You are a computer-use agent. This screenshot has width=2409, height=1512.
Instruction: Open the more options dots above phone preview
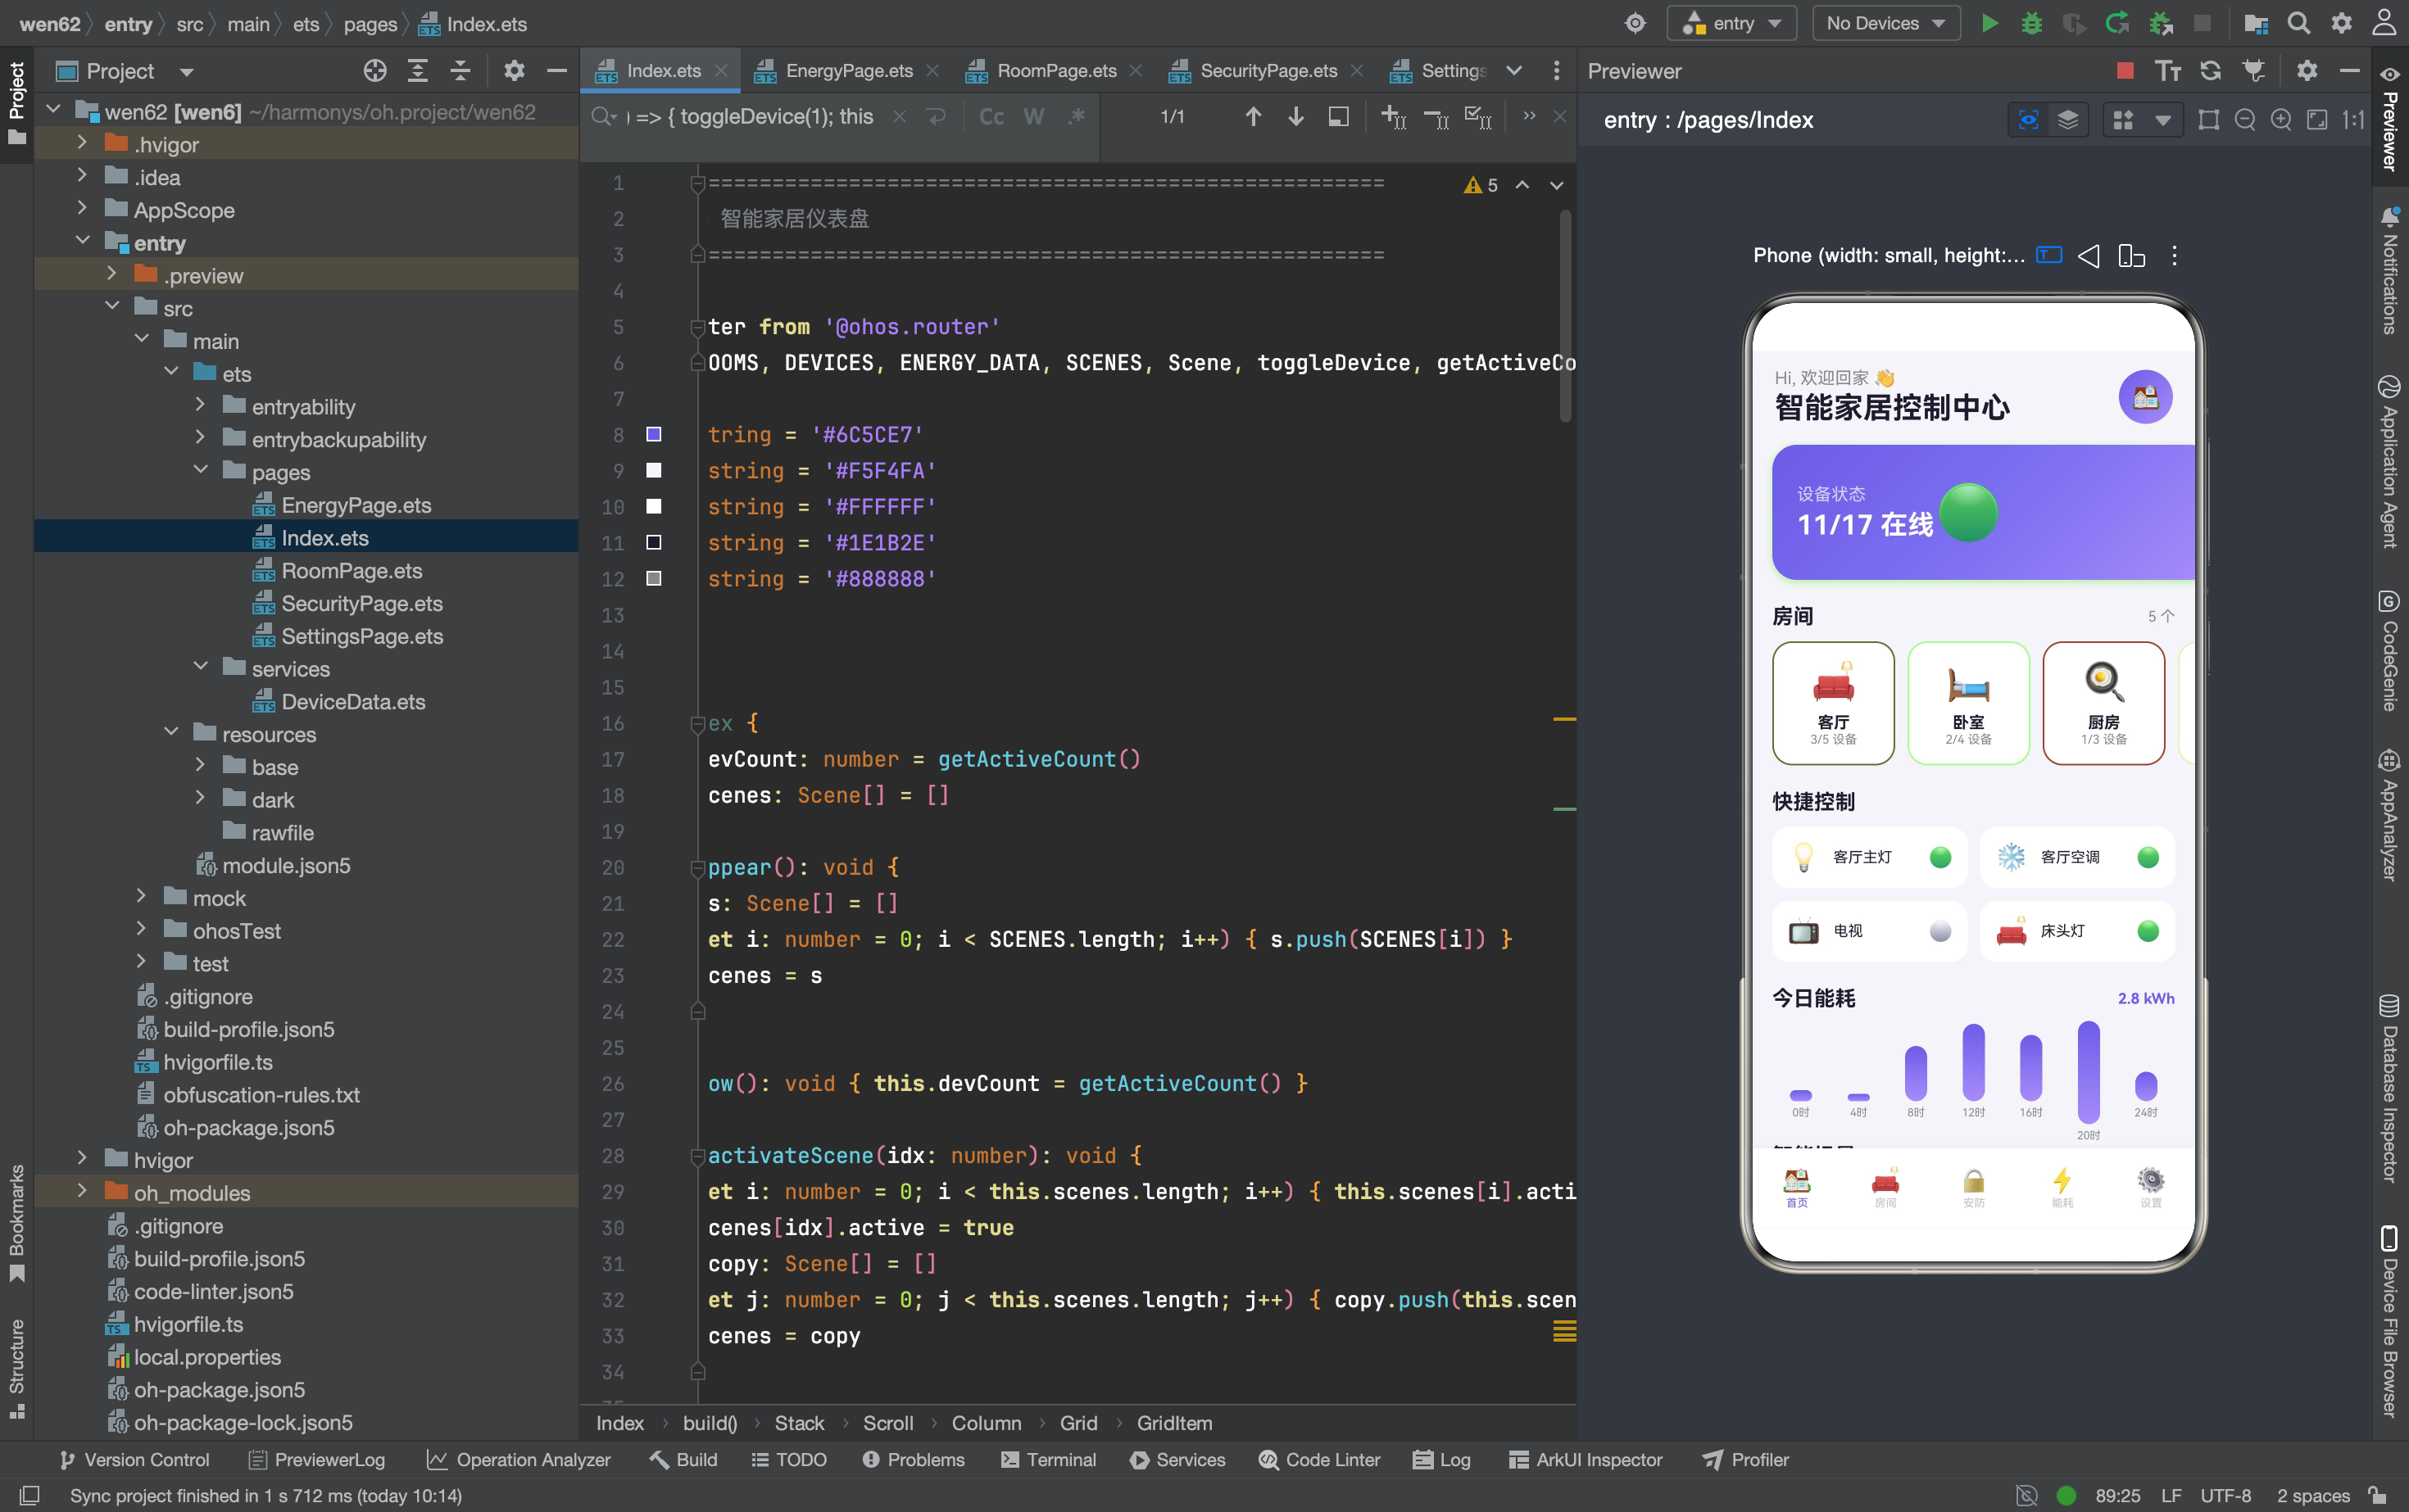point(2174,256)
